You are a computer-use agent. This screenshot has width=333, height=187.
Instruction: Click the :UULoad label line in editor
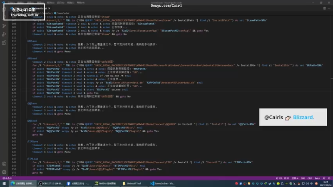pos(32,59)
